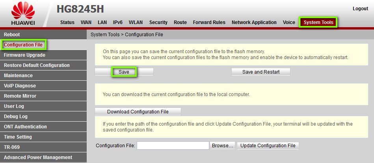Image resolution: width=374 pixels, height=163 pixels.
Task: Select the Status tab
Action: [x=67, y=22]
